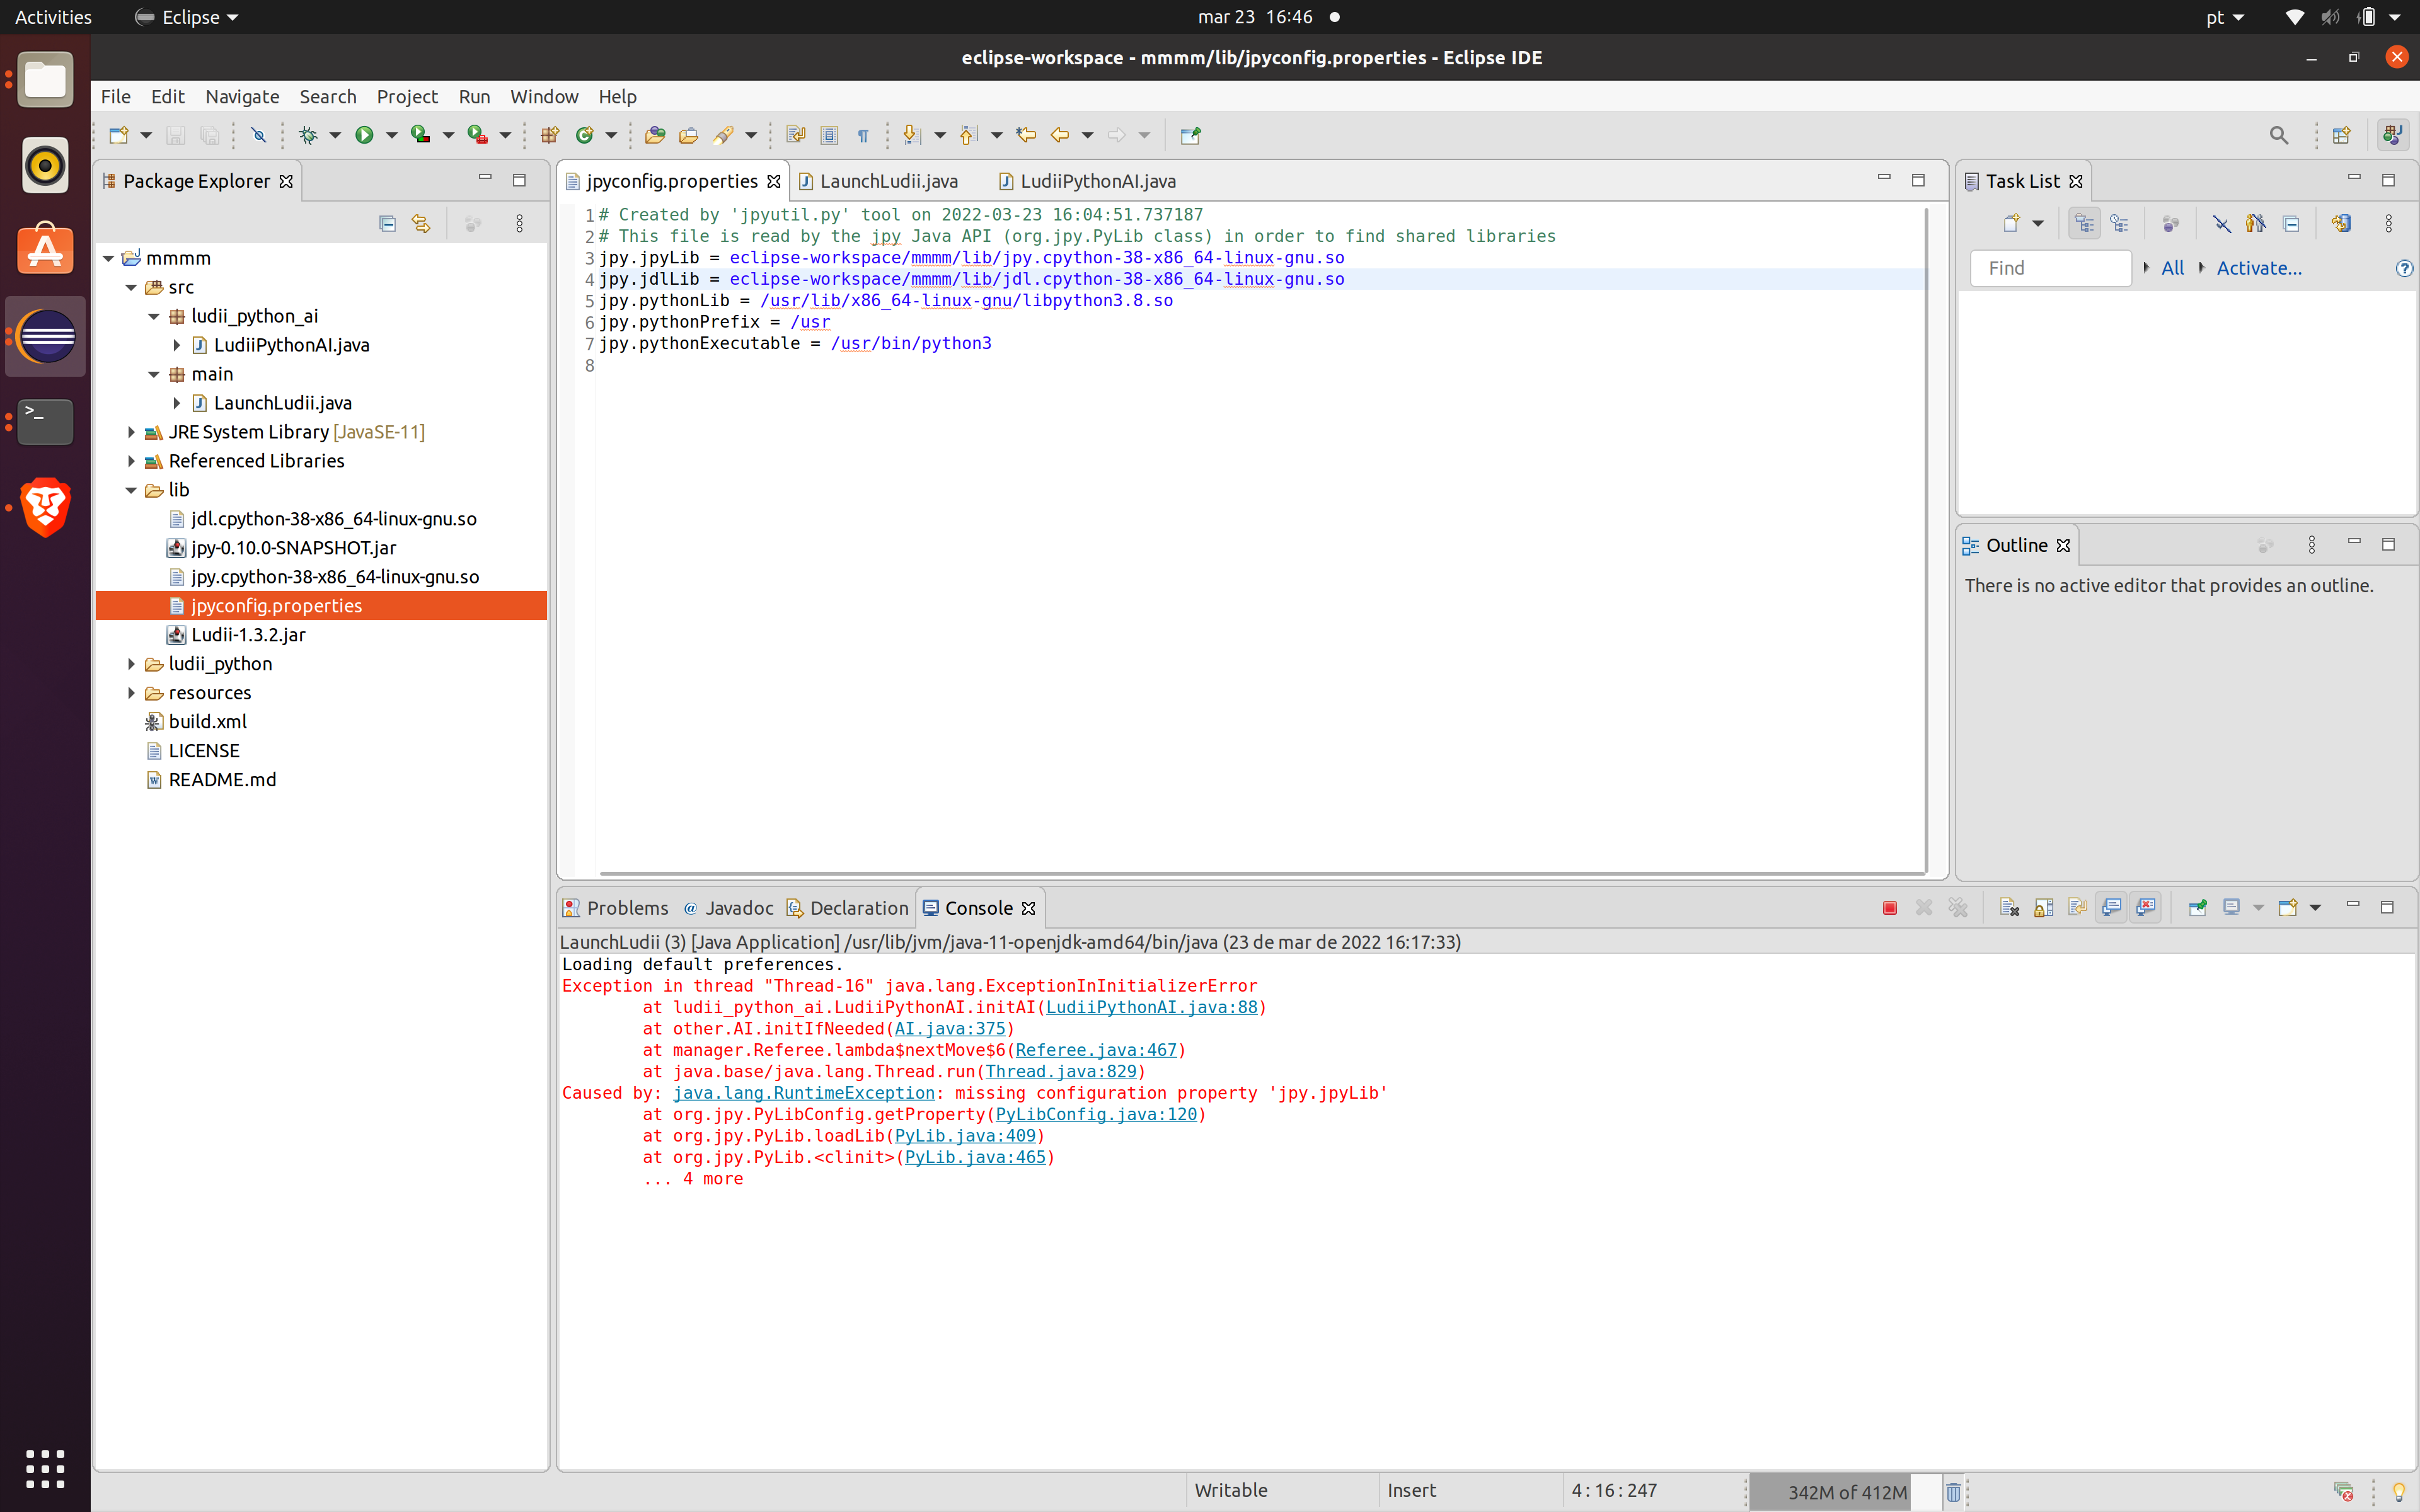The height and width of the screenshot is (1512, 2420).
Task: Toggle Link with Editor in Package Explorer
Action: point(421,223)
